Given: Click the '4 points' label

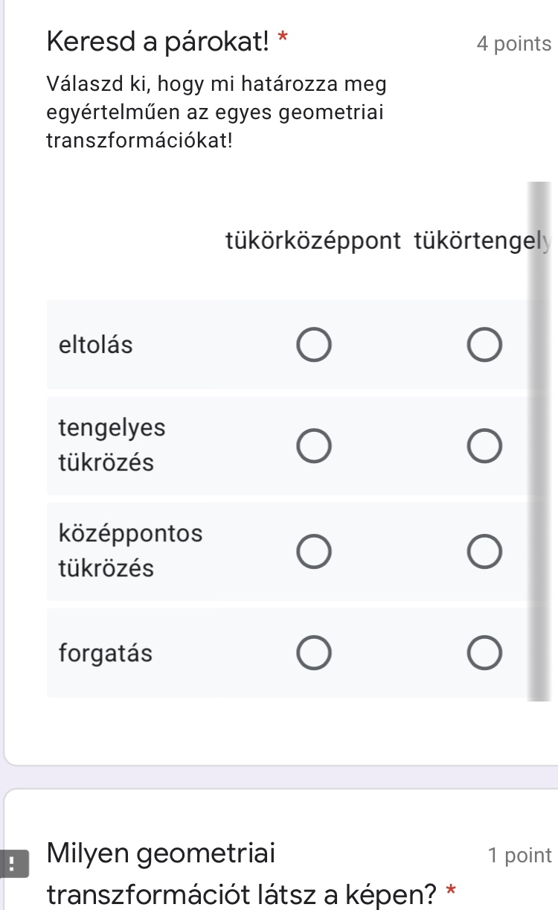Looking at the screenshot, I should tap(513, 44).
